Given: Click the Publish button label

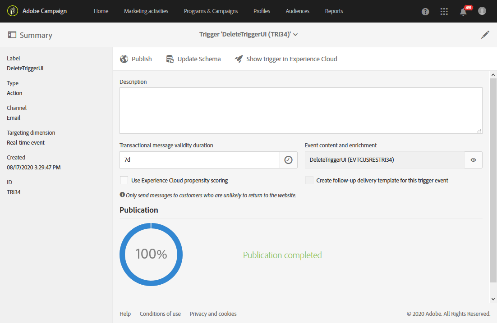Looking at the screenshot, I should 142,59.
